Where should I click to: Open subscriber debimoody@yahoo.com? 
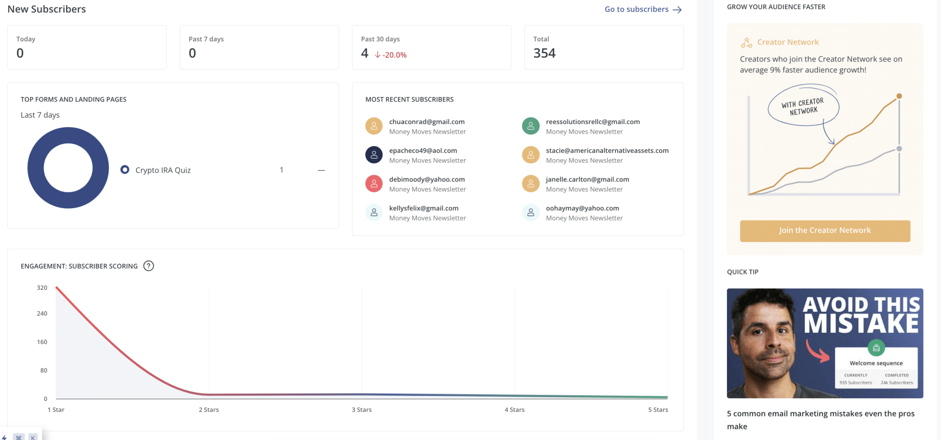427,180
